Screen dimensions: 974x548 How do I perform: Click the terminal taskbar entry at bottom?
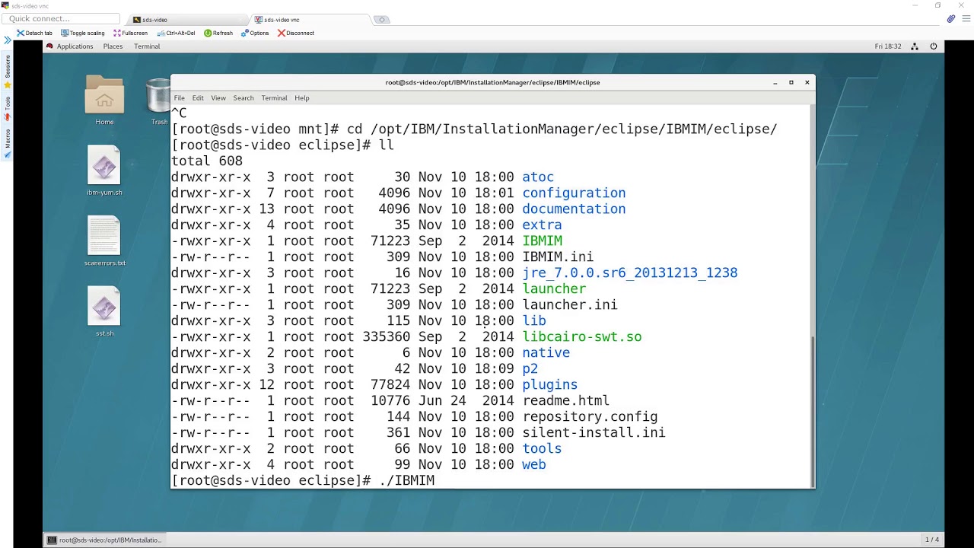[104, 540]
